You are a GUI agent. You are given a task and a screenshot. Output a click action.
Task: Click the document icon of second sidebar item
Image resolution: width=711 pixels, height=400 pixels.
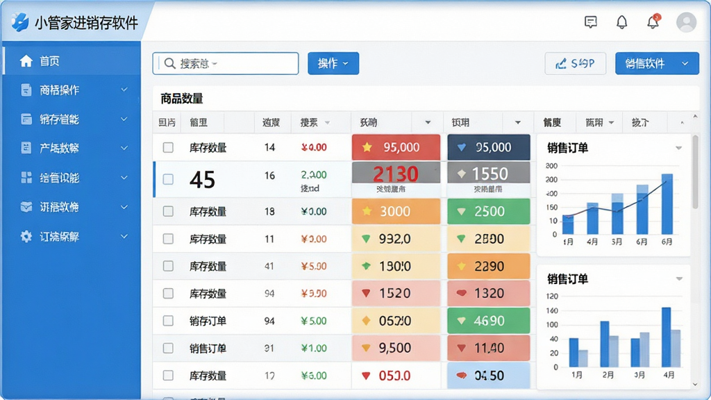[x=26, y=90]
